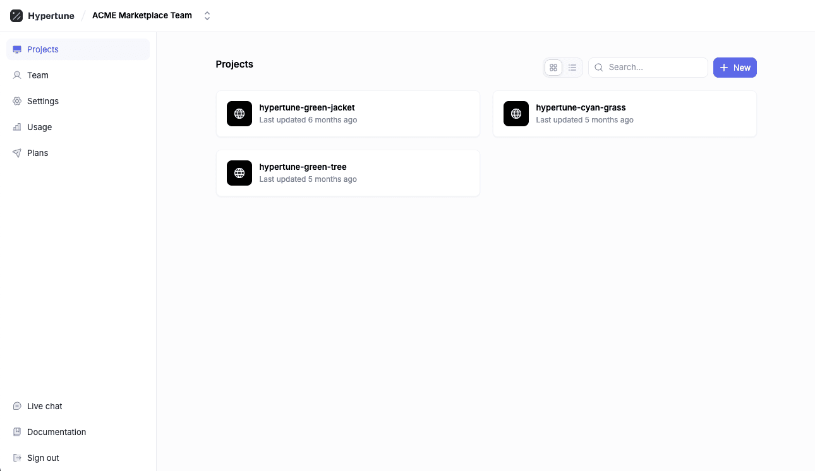Click the Plans paper plane icon
Screen dimensions: 815x471
pyautogui.click(x=17, y=153)
